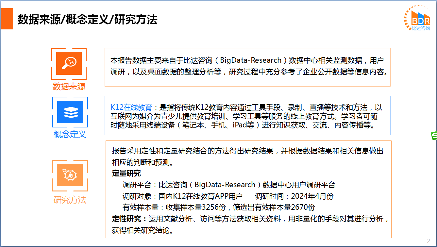The image size is (437, 247).
Task: Click the orange square beside the slide title
Action: coord(7,19)
